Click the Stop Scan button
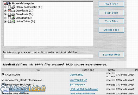 (x=111, y=12)
